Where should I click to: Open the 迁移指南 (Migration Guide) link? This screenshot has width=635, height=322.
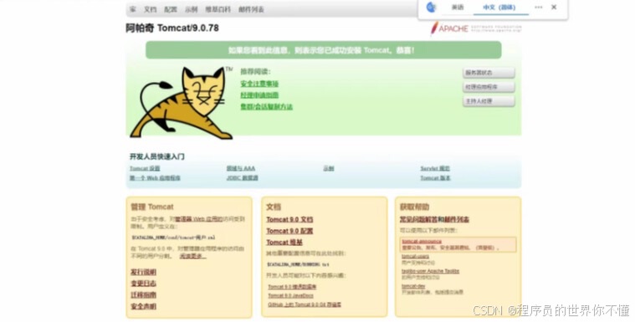(x=143, y=295)
